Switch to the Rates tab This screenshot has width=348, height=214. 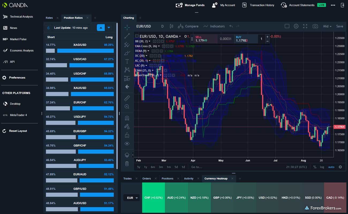tap(49, 18)
